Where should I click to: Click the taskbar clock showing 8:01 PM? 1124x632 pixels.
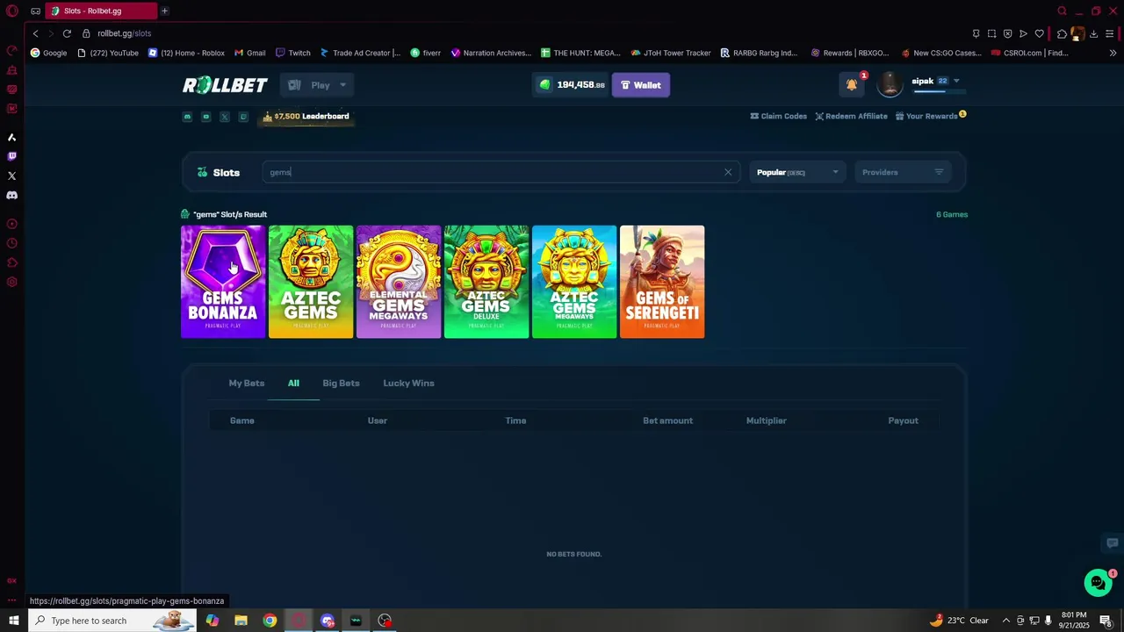[1074, 620]
